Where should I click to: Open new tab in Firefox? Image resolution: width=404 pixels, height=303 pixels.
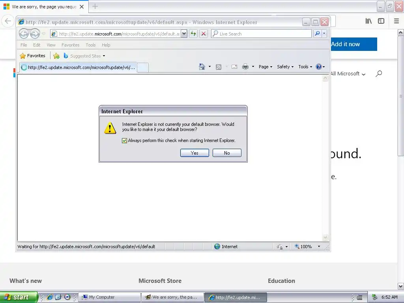pos(95,6)
